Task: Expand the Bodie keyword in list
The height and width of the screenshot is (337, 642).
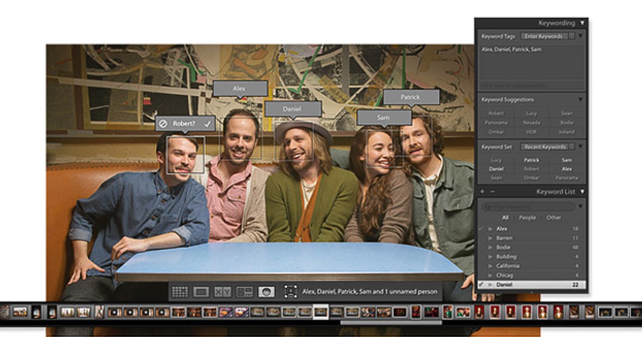Action: click(x=491, y=248)
